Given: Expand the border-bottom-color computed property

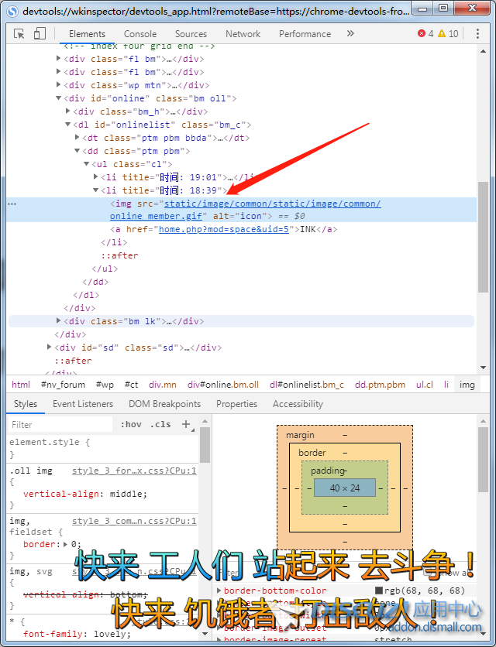Looking at the screenshot, I should click(x=219, y=591).
